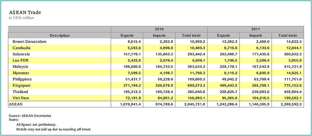Select the Cambodia row label

click(x=21, y=48)
